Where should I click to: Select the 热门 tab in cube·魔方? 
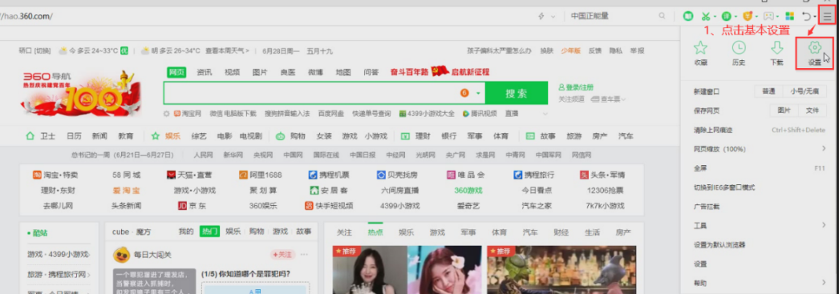click(x=210, y=232)
